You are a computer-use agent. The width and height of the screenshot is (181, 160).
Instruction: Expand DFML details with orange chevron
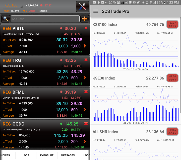[x=85, y=110]
